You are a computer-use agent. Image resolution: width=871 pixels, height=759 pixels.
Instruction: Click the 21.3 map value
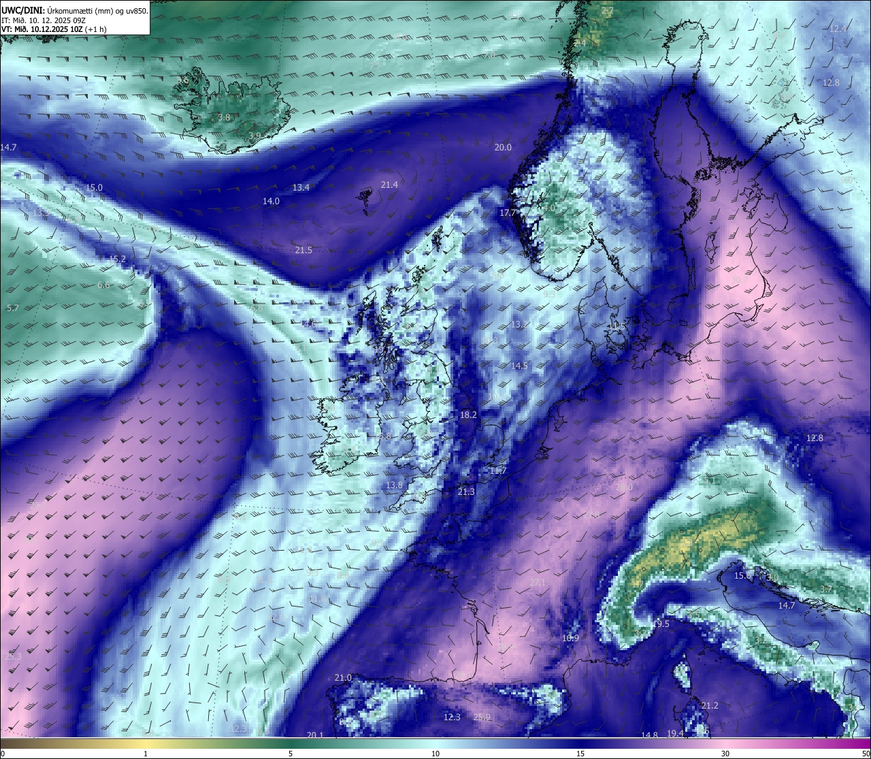[466, 491]
